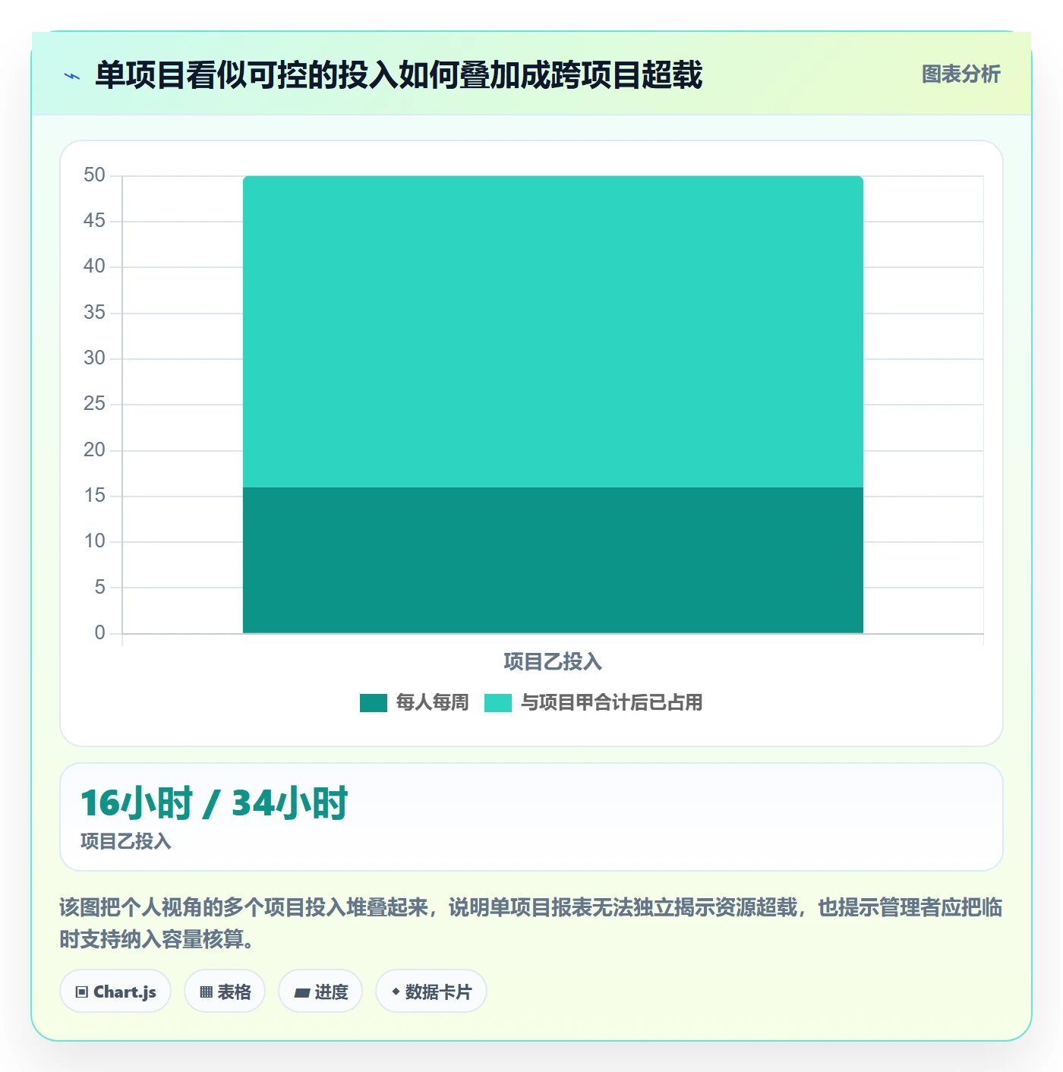This screenshot has width=1063, height=1072.
Task: Click the y-axis label 25
Action: coord(94,404)
